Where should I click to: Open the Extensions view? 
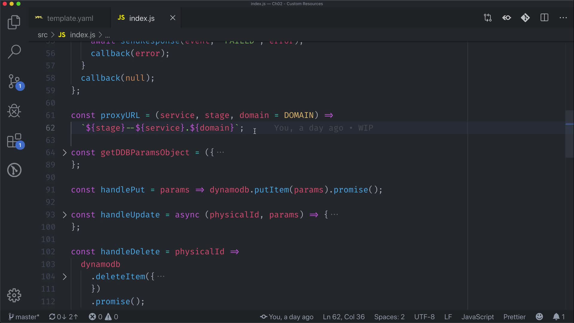(x=14, y=141)
